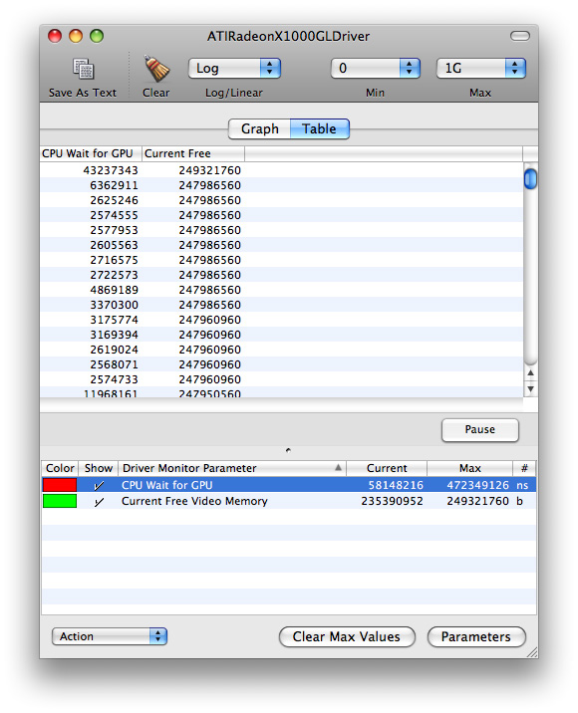Viewport: 578px width, 713px height.
Task: Uncheck Show for Current Free Video Memory
Action: (99, 502)
